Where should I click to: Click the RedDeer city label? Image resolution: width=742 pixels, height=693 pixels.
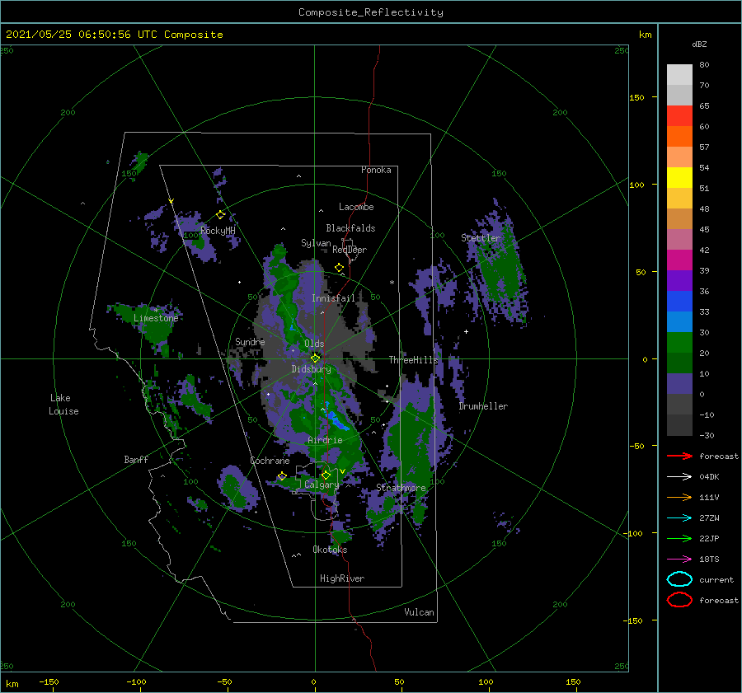[x=350, y=250]
